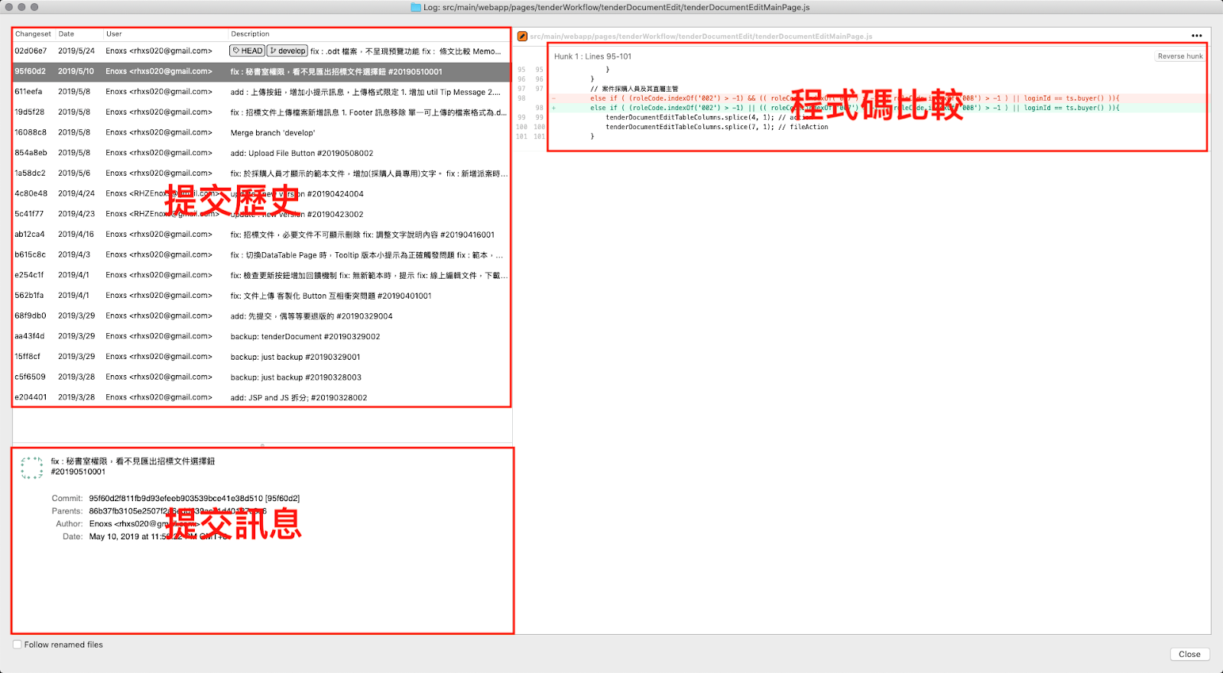Image resolution: width=1223 pixels, height=673 pixels.
Task: Select commit row b615c8c
Action: [261, 254]
